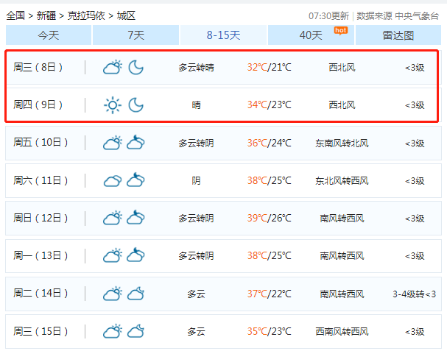Viewport: 447px width, 351px height.
Task: Click the sunny icon for 周四（9日）
Action: 113,105
